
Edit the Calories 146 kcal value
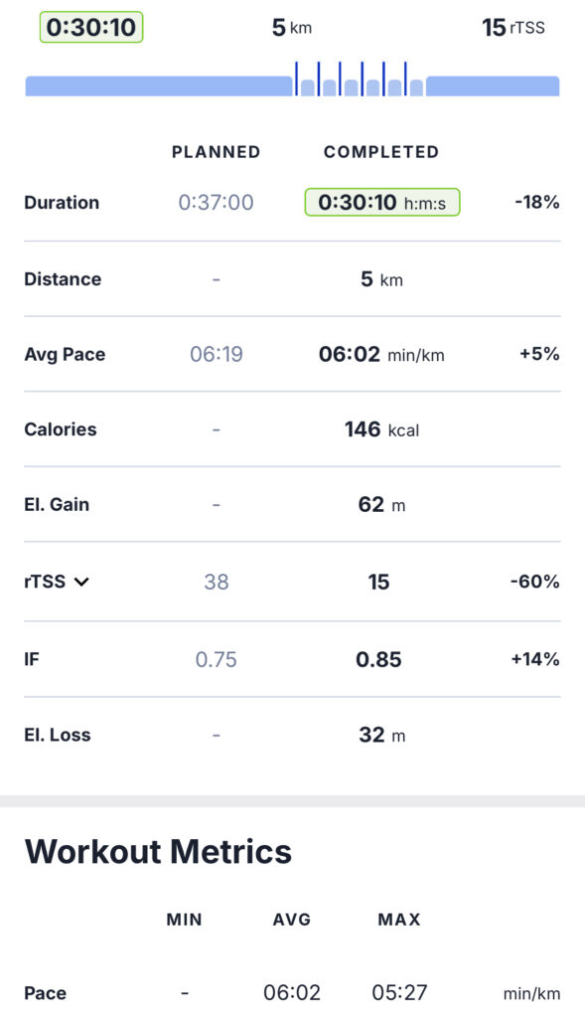[x=381, y=429]
